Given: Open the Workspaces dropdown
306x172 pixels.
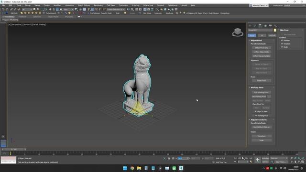Looking at the screenshot, I should pyautogui.click(x=295, y=5).
